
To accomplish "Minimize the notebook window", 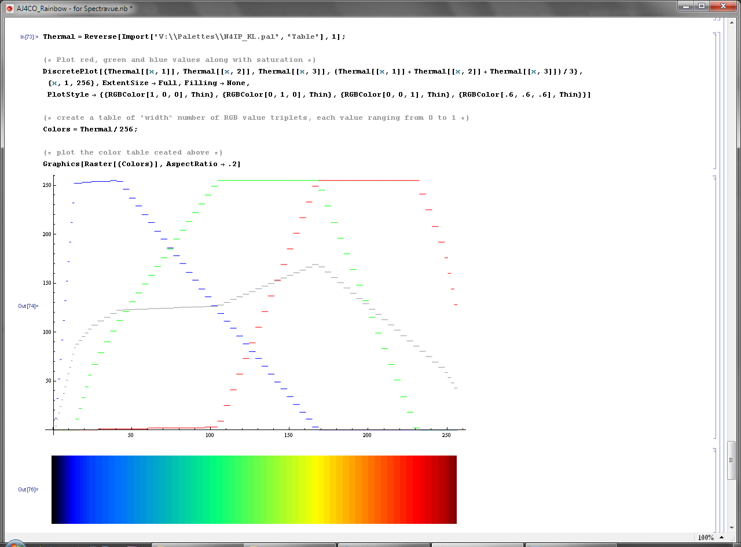I will click(685, 6).
